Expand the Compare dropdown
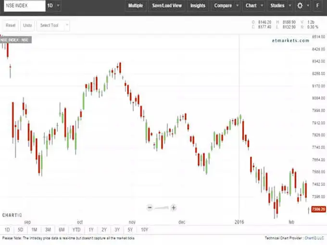Viewport: 327px width, 245px height. pos(226,6)
